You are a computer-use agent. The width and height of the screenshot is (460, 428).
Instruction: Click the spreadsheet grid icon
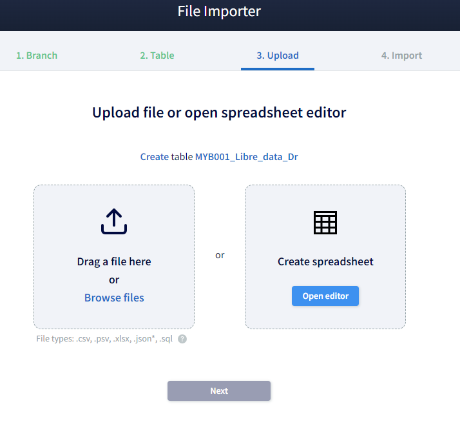click(325, 222)
